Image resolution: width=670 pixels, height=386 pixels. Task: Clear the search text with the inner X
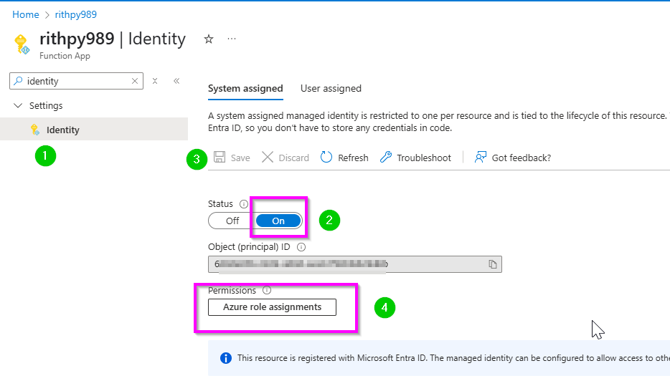(x=135, y=81)
